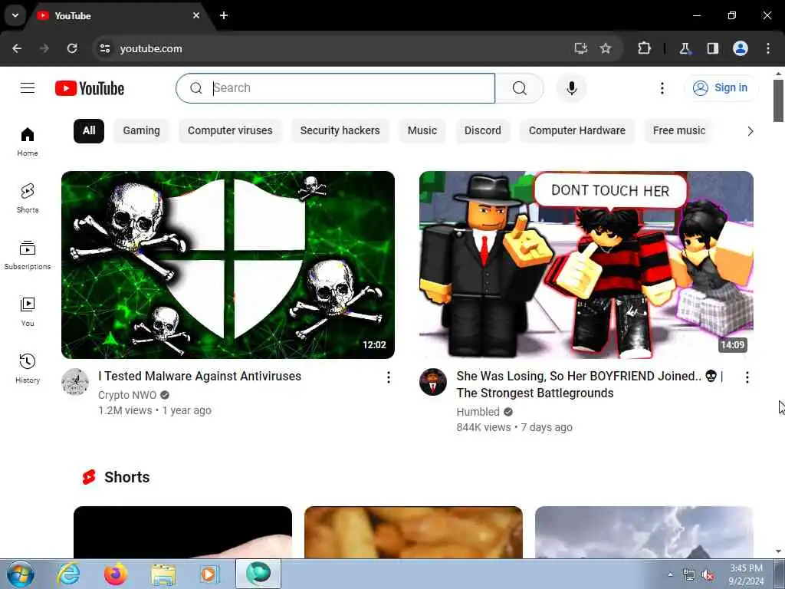This screenshot has width=785, height=589.
Task: Open the Shorts thumbnail with cloudy sky
Action: (x=644, y=532)
